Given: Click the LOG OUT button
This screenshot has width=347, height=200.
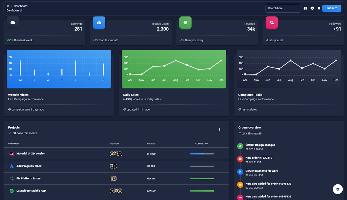Looking at the screenshot, I should coord(332,8).
